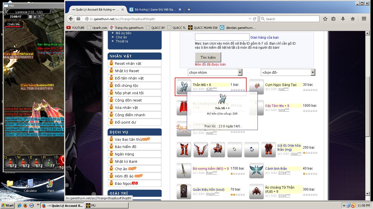The width and height of the screenshot is (373, 209).
Task: Switch to the MU taskbar window
Action: (x=106, y=205)
